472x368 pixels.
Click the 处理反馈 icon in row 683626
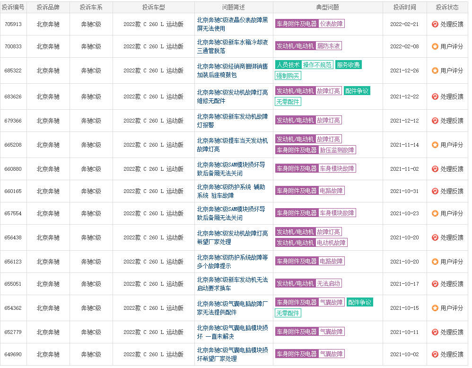click(435, 96)
